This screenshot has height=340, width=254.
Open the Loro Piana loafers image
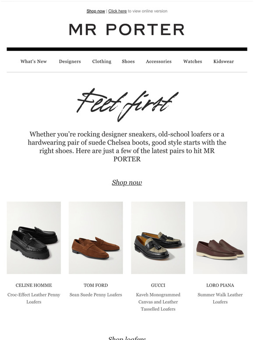pyautogui.click(x=220, y=238)
